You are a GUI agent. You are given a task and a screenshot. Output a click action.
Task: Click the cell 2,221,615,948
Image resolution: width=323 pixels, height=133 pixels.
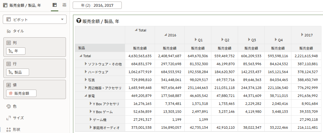coord(306,56)
